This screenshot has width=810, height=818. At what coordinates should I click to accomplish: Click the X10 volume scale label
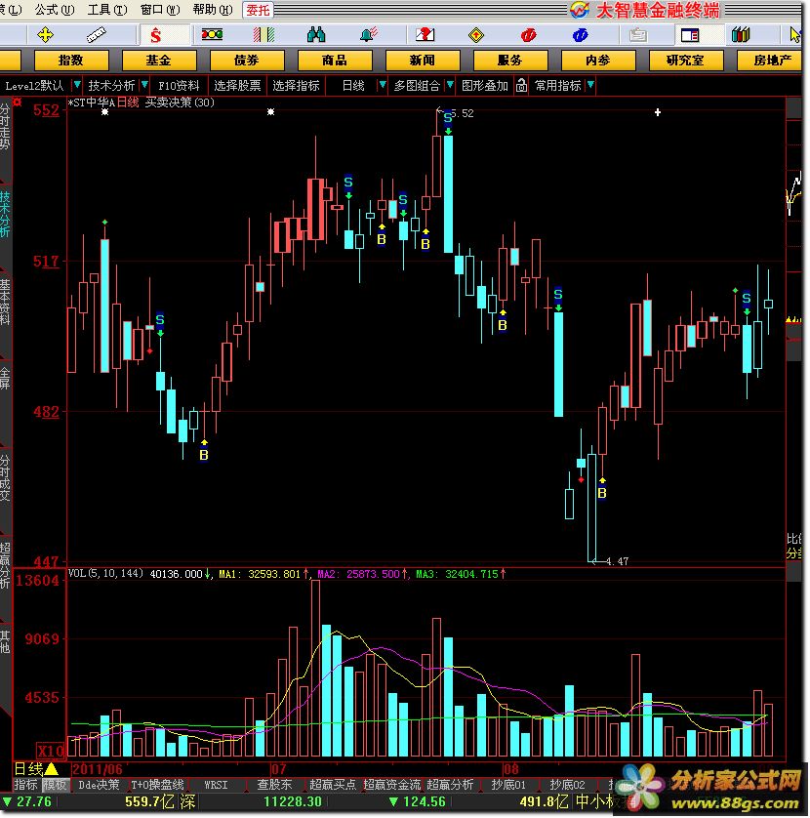(x=51, y=752)
